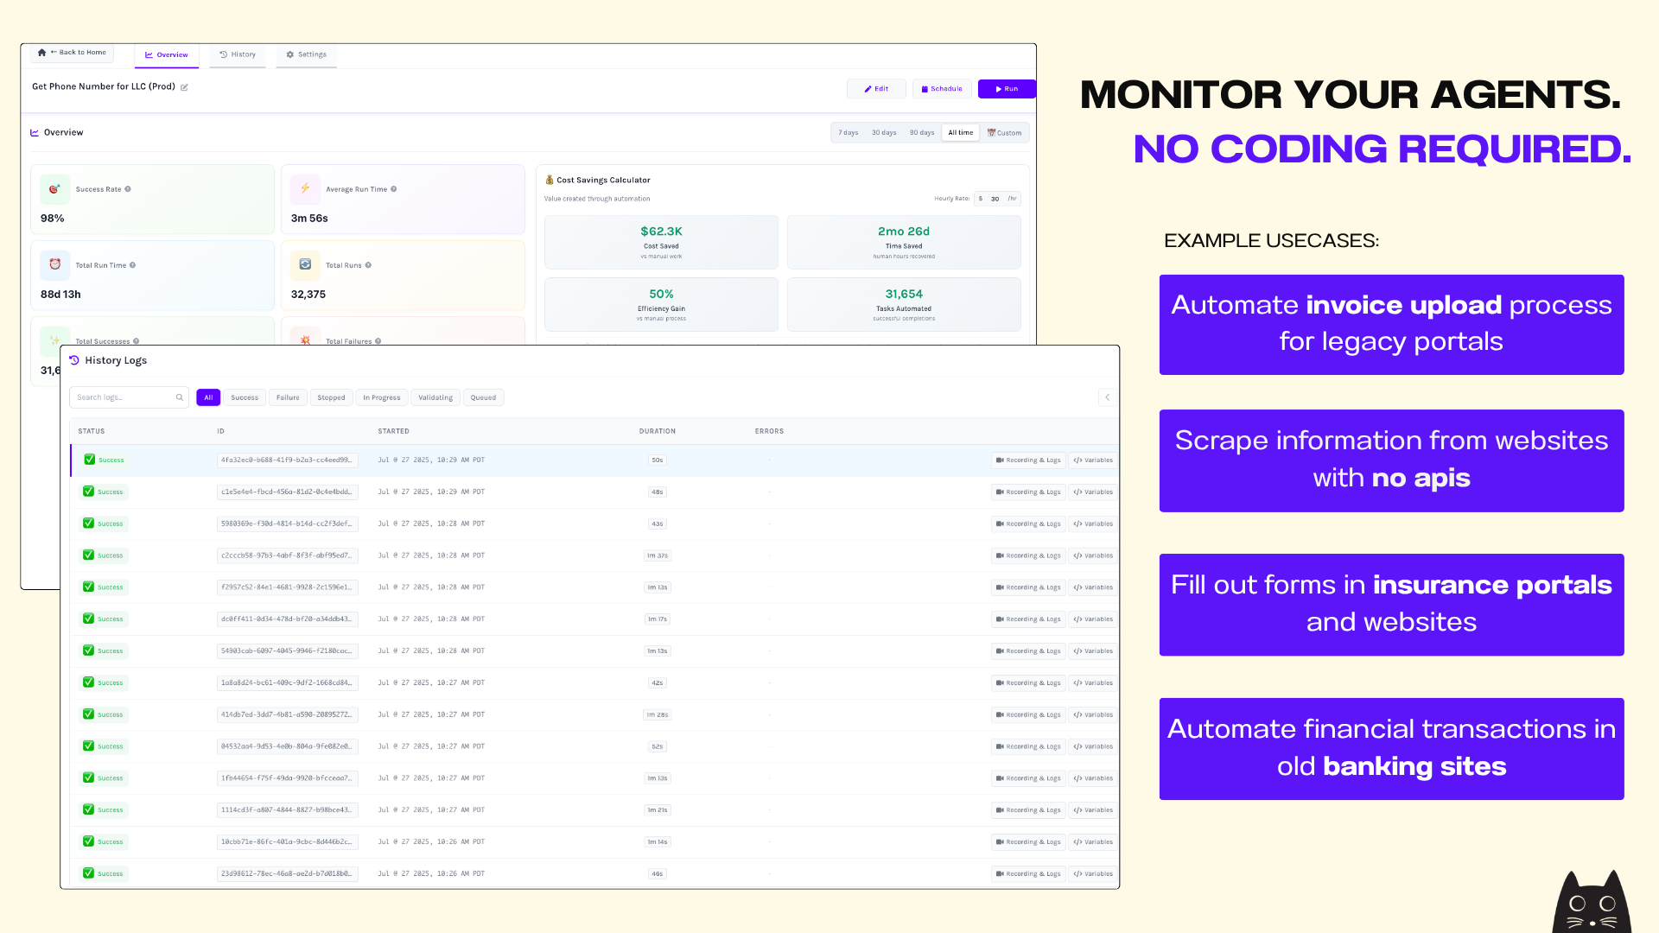Switch to the History tab

[238, 54]
